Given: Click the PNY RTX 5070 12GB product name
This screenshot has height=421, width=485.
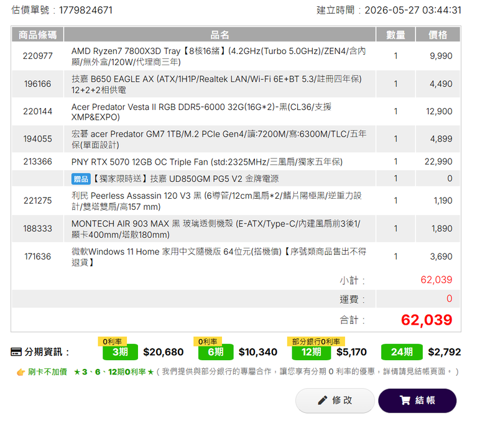Looking at the screenshot, I should point(206,162).
